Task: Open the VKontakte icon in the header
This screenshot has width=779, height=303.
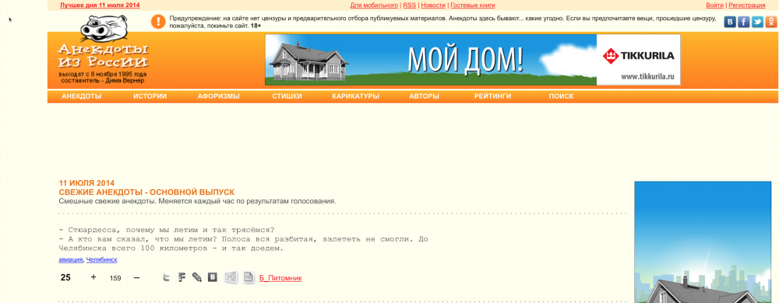Action: pyautogui.click(x=730, y=21)
